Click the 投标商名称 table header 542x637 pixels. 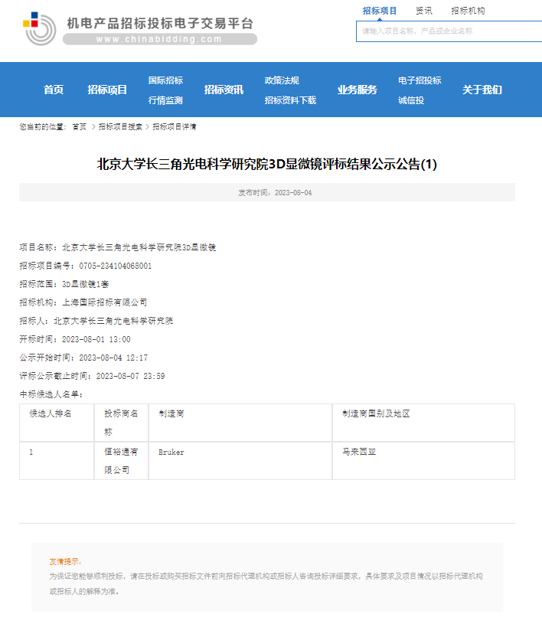pos(121,423)
